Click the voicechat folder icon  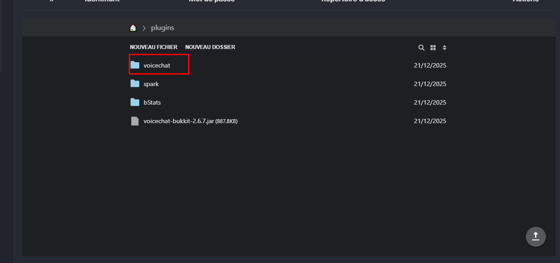click(135, 65)
